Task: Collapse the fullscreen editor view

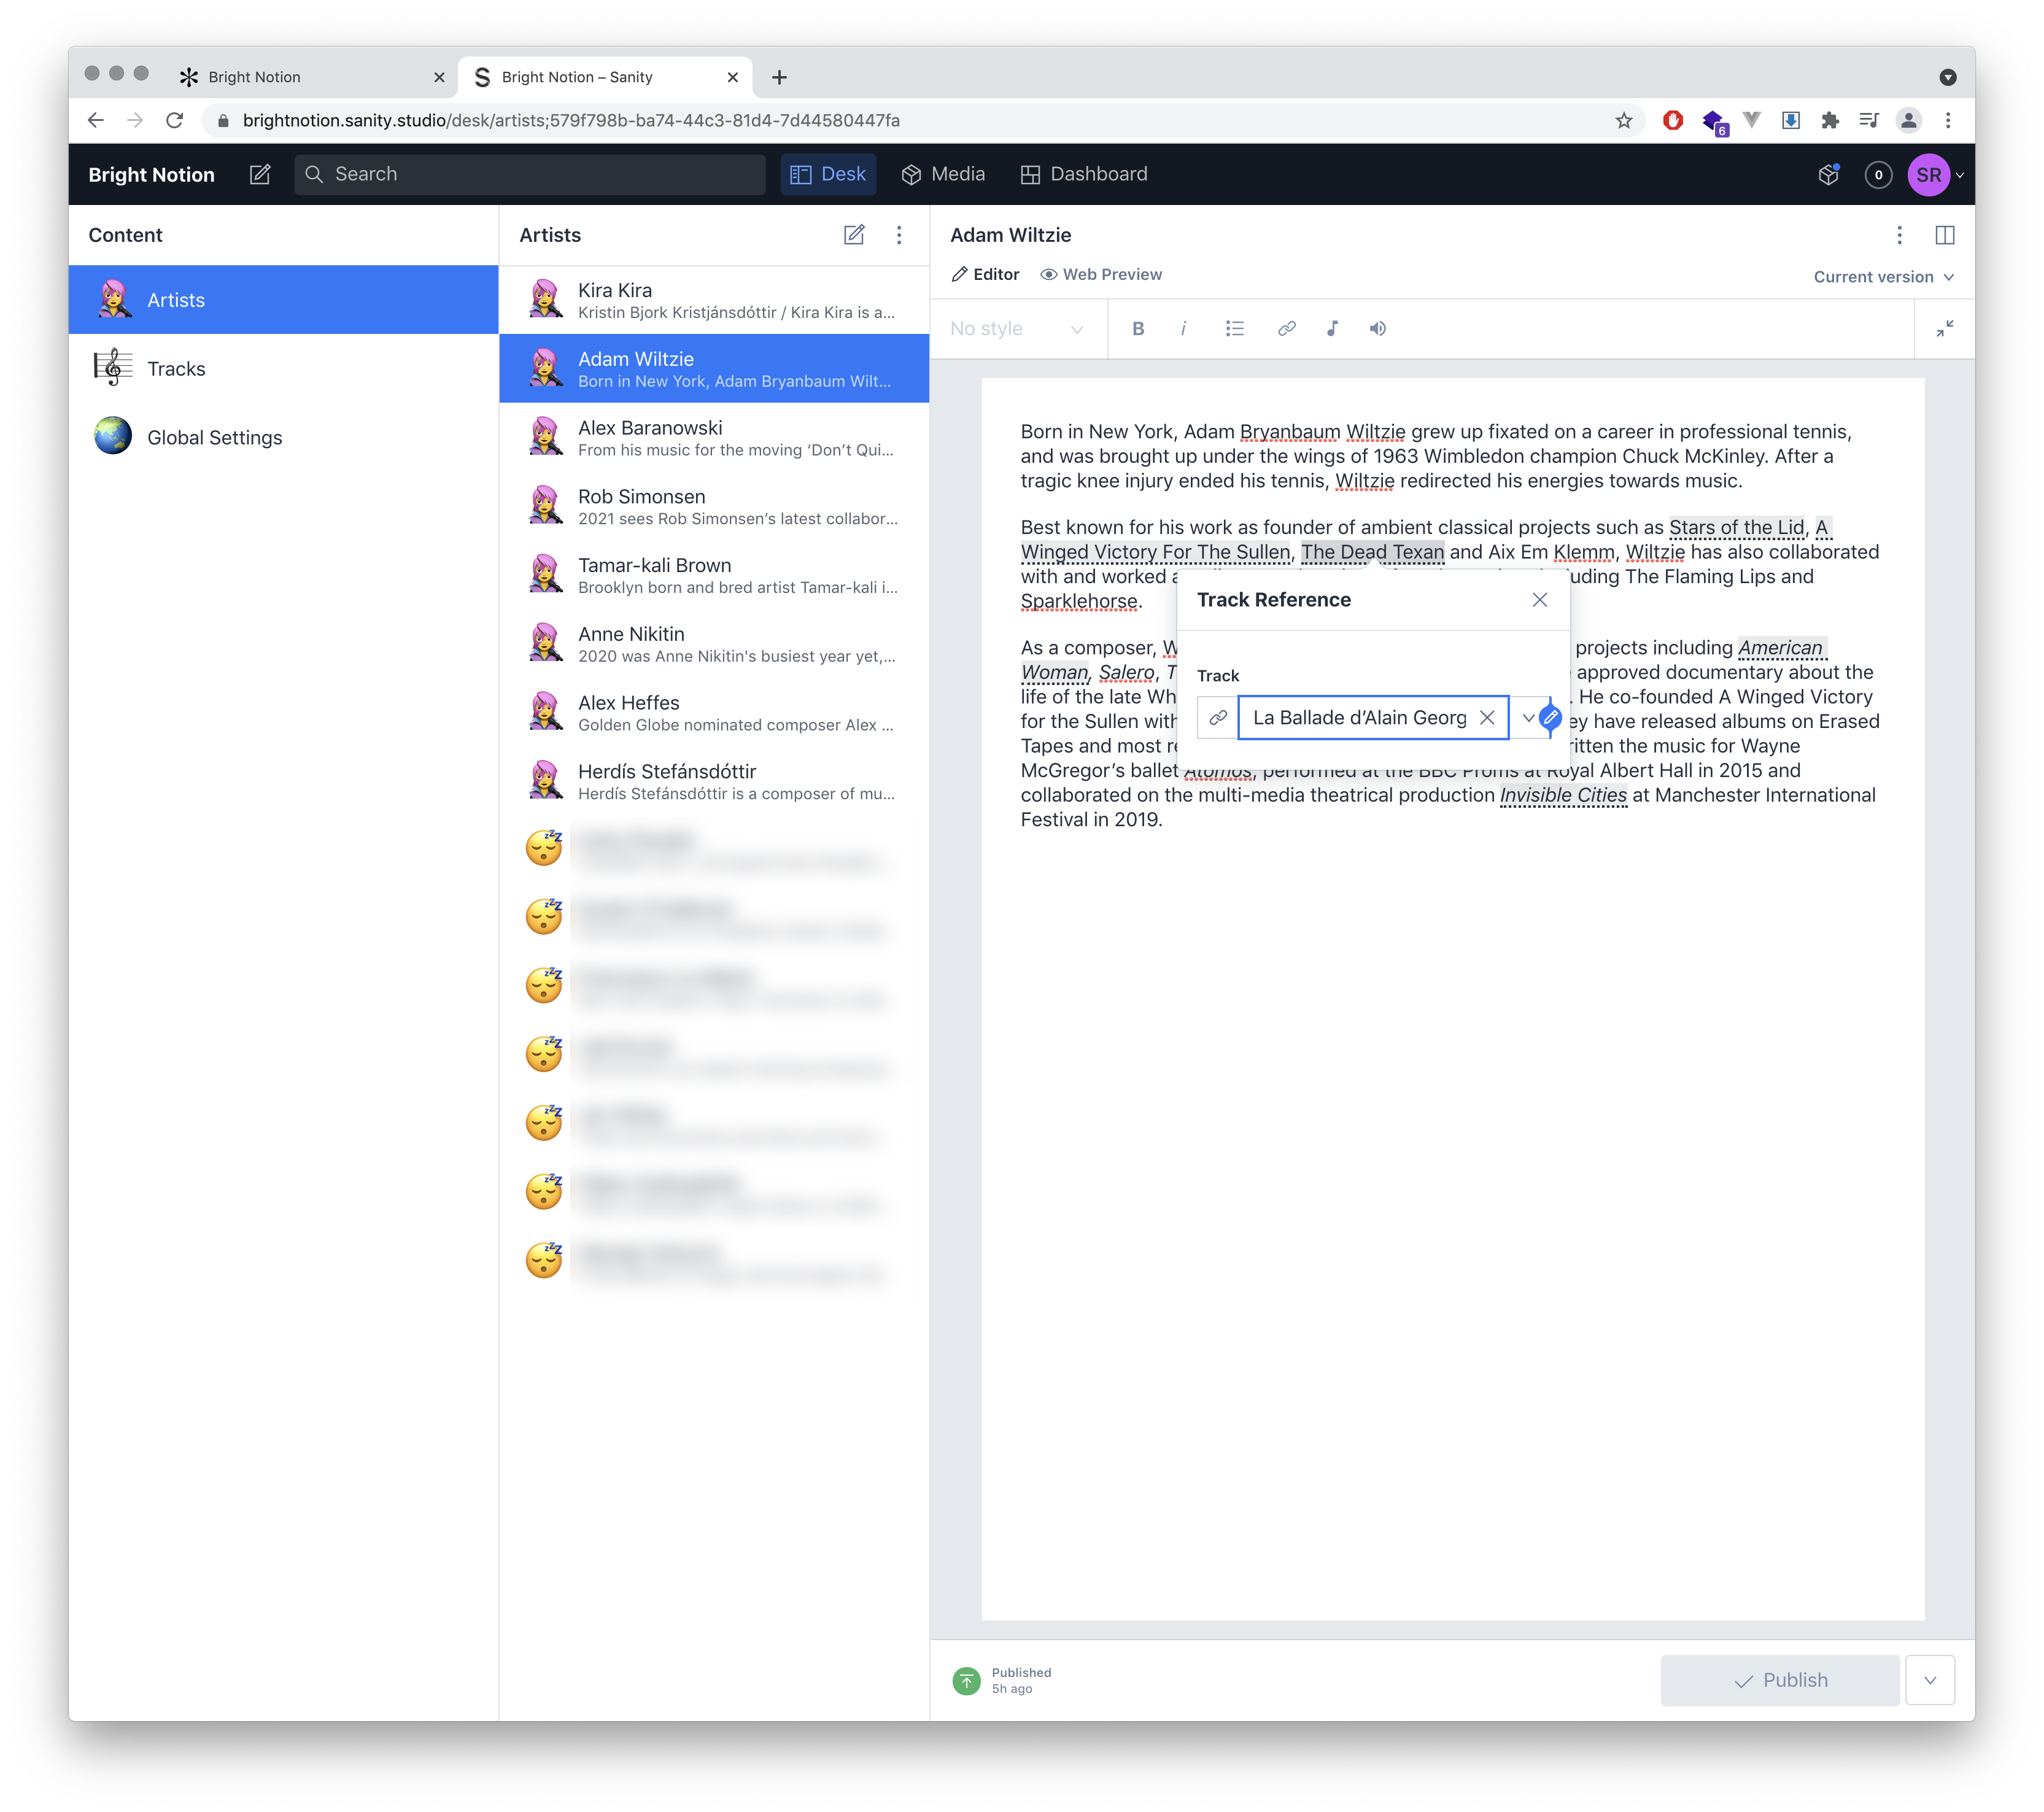Action: pyautogui.click(x=1943, y=328)
